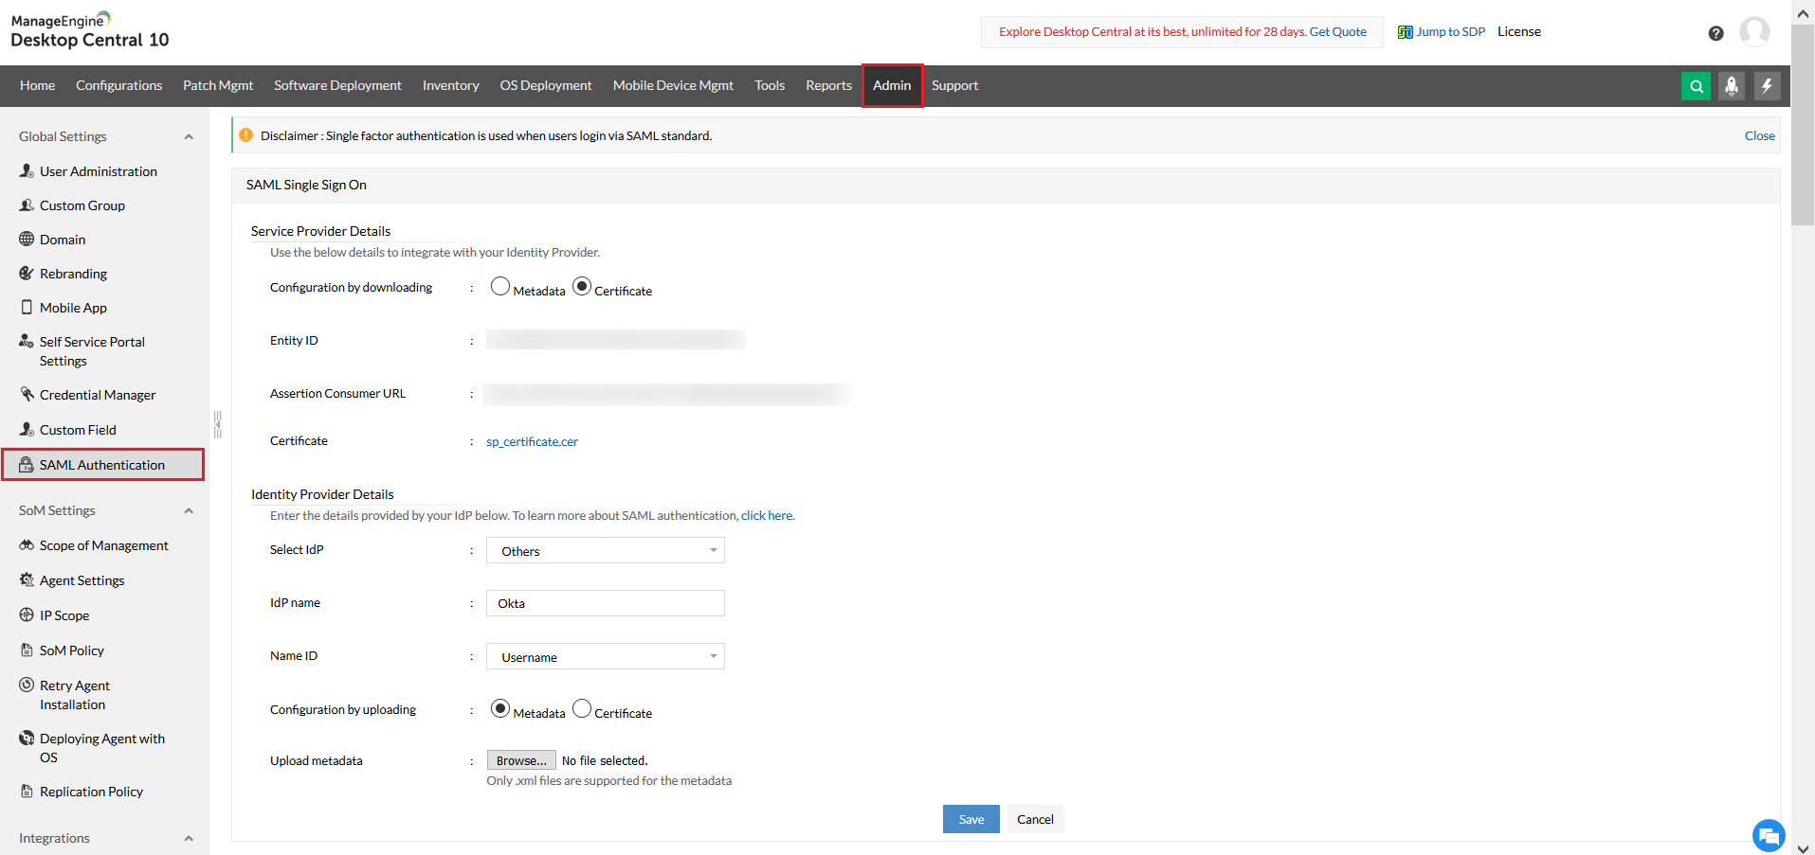Screen dimensions: 1815x855
Task: Click the Mobile App phone icon
Action: [x=27, y=308]
